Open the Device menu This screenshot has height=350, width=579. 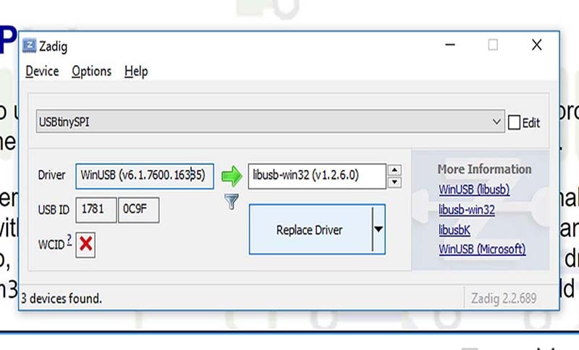42,71
